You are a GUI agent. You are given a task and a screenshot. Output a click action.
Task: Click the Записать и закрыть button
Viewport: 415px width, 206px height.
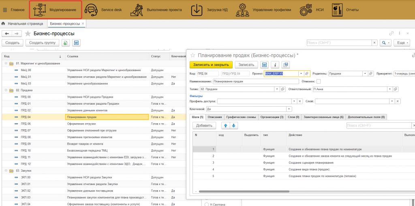tap(211, 65)
